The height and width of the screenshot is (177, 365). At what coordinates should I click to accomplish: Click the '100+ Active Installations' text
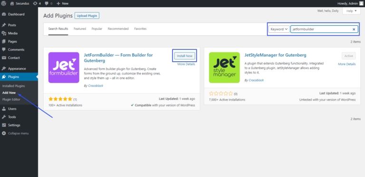click(x=66, y=105)
